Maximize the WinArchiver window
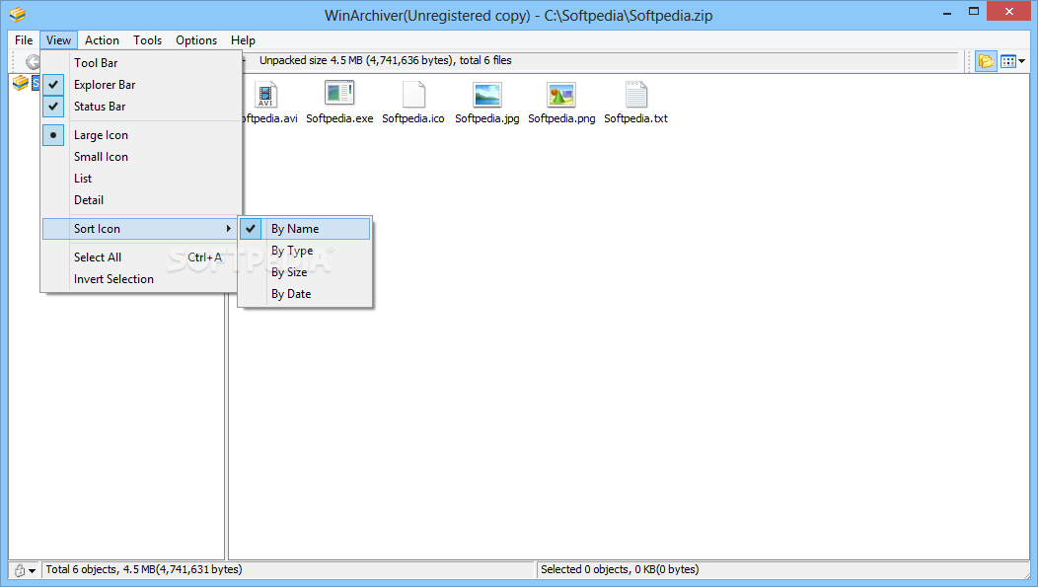The image size is (1038, 587). [x=974, y=11]
